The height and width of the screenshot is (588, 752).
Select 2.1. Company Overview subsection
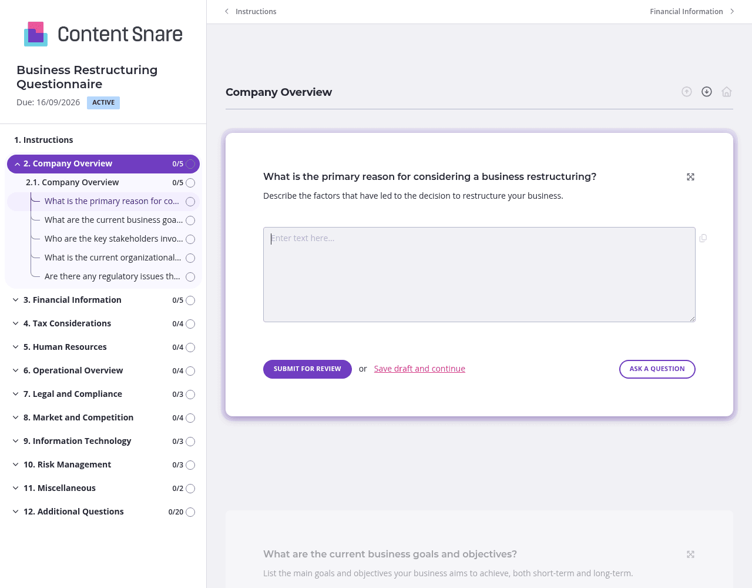coord(72,182)
